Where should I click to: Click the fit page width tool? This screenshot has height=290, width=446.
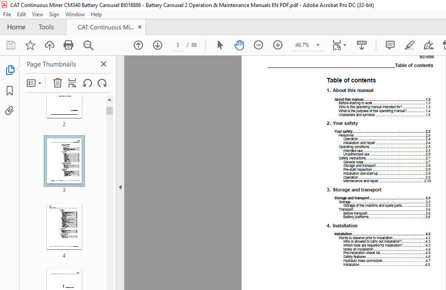coord(337,45)
